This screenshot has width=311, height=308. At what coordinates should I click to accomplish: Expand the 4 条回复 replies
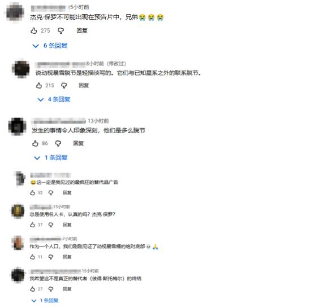pyautogui.click(x=54, y=99)
